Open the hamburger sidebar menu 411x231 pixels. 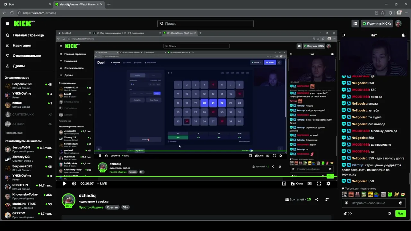(8, 23)
